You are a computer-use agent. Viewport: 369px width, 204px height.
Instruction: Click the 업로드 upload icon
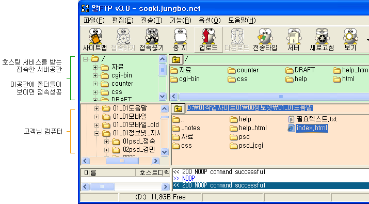point(208,40)
